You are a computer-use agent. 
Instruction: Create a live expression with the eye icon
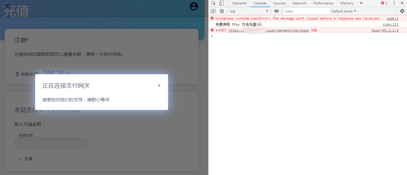click(x=276, y=11)
